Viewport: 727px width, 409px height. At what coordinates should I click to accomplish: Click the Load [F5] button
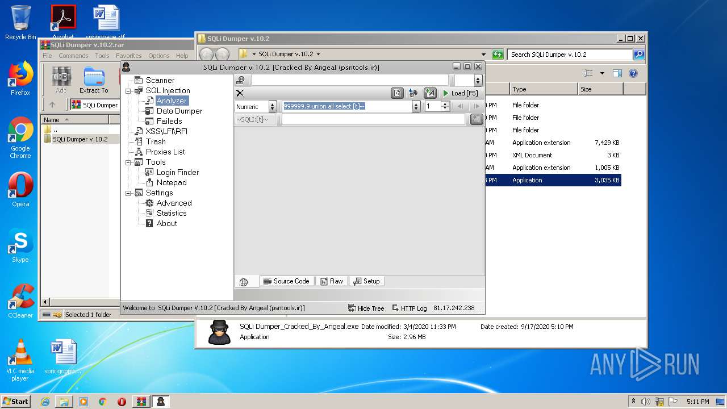(461, 93)
